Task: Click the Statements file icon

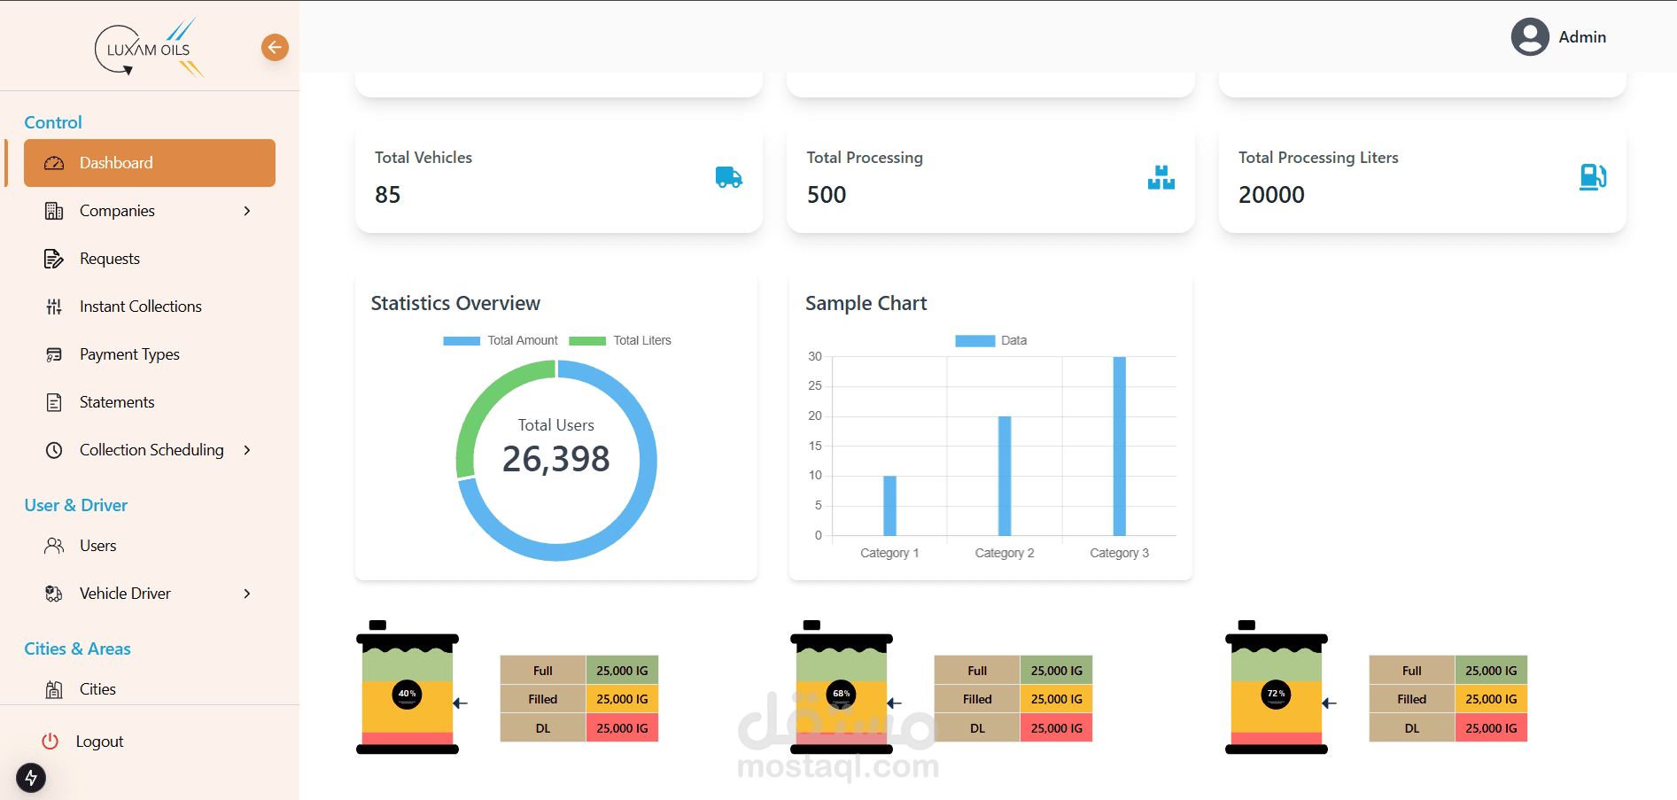Action: [54, 402]
